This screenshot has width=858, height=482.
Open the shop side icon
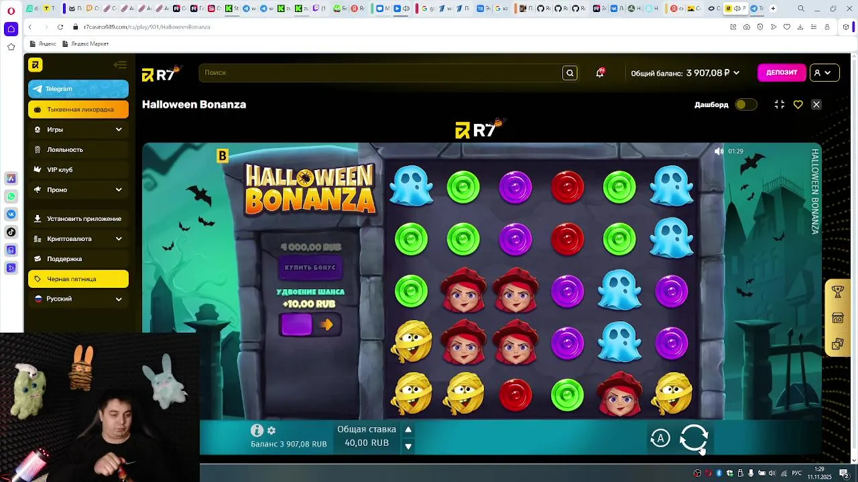coord(838,318)
